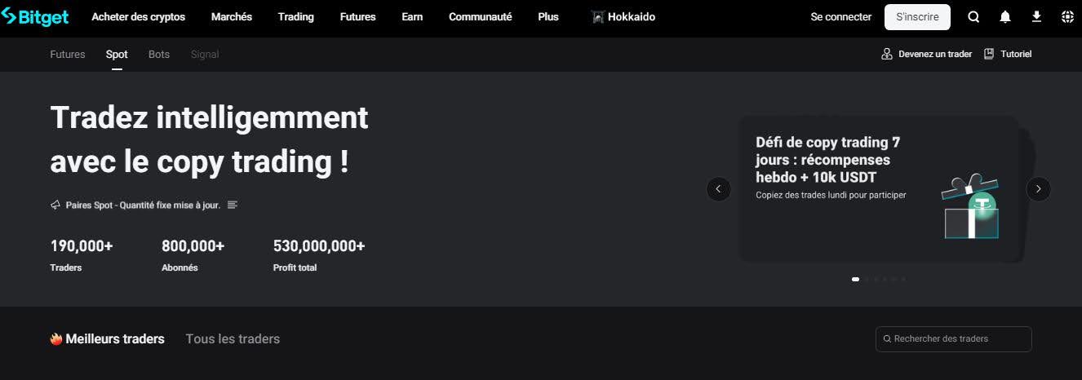The width and height of the screenshot is (1082, 380).
Task: Show next banner with right arrow
Action: [x=1038, y=189]
